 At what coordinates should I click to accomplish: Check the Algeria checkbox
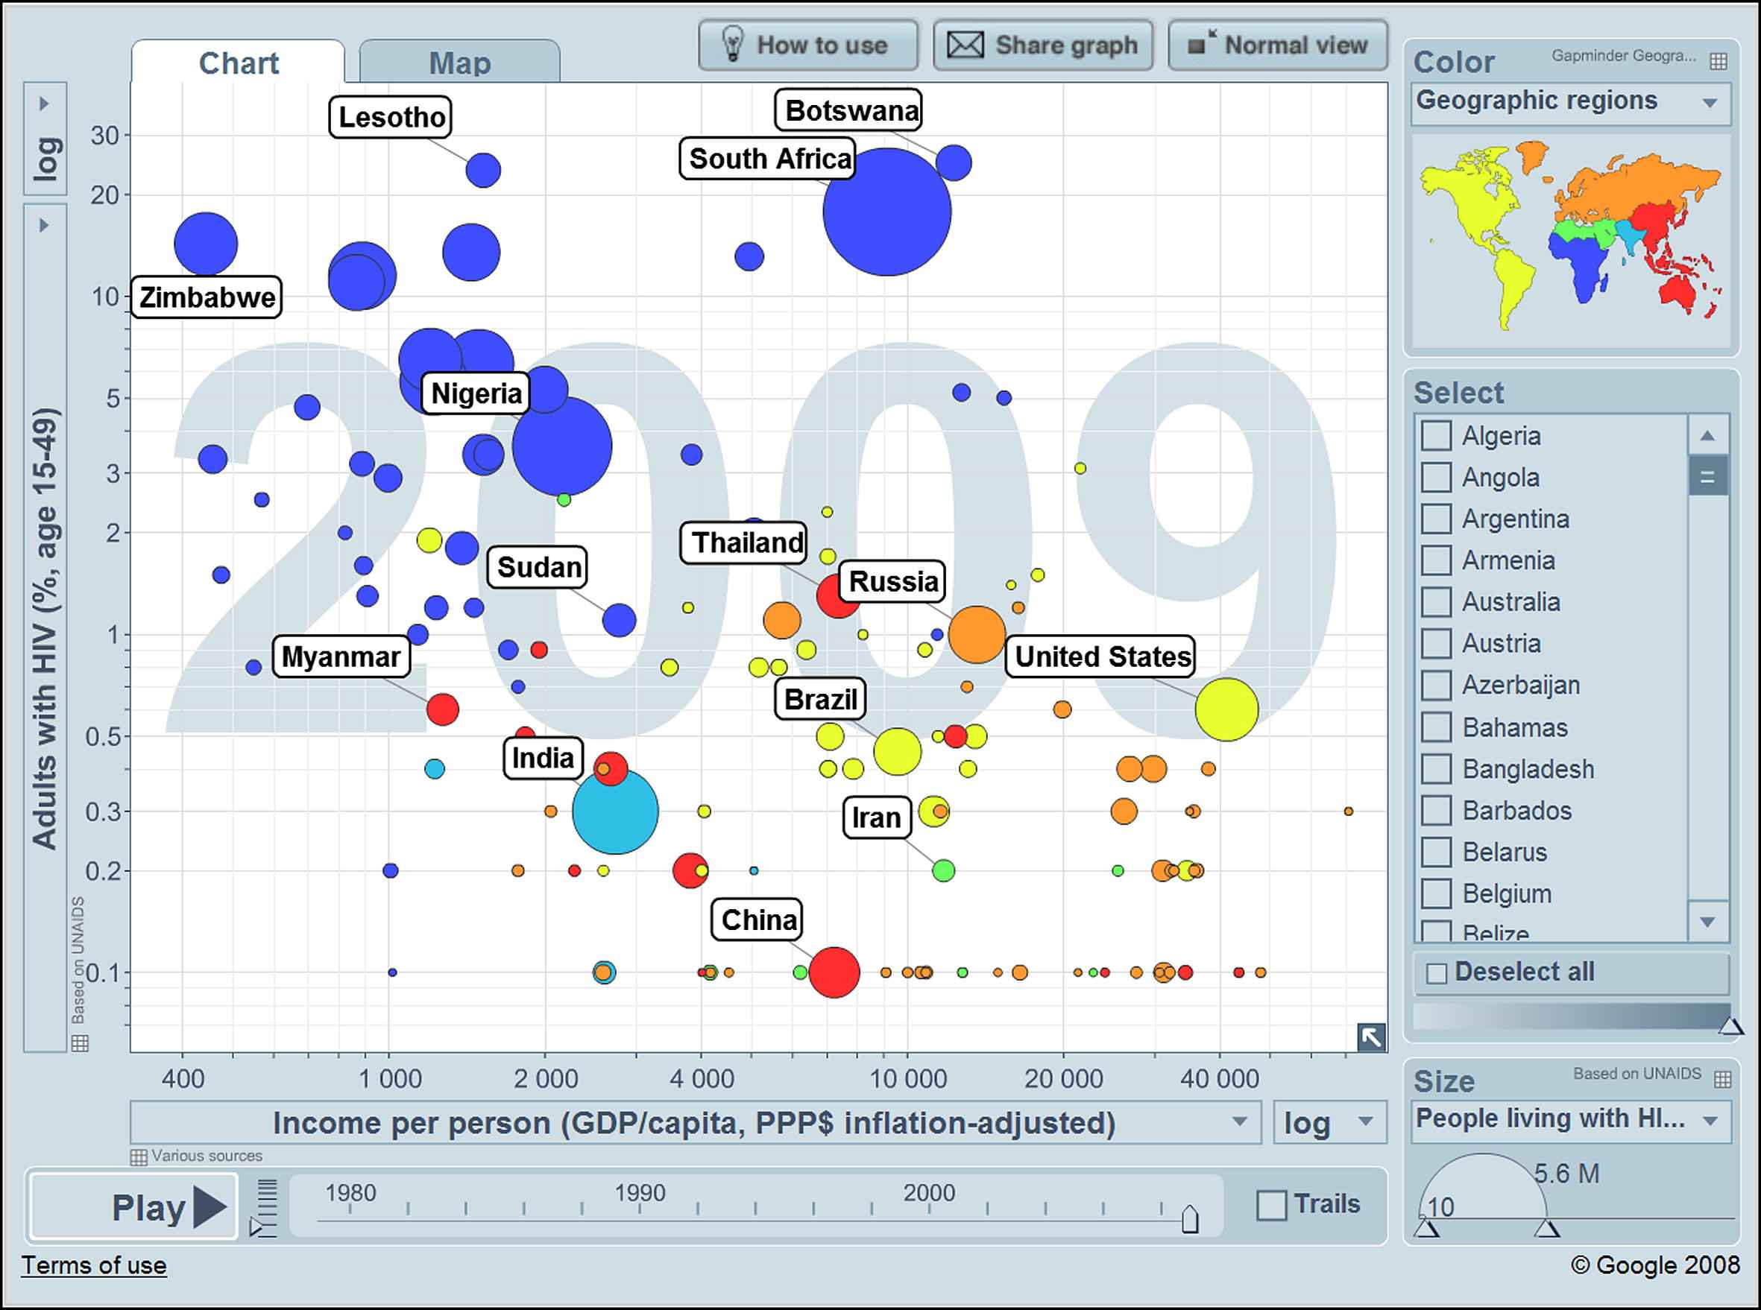pyautogui.click(x=1436, y=435)
